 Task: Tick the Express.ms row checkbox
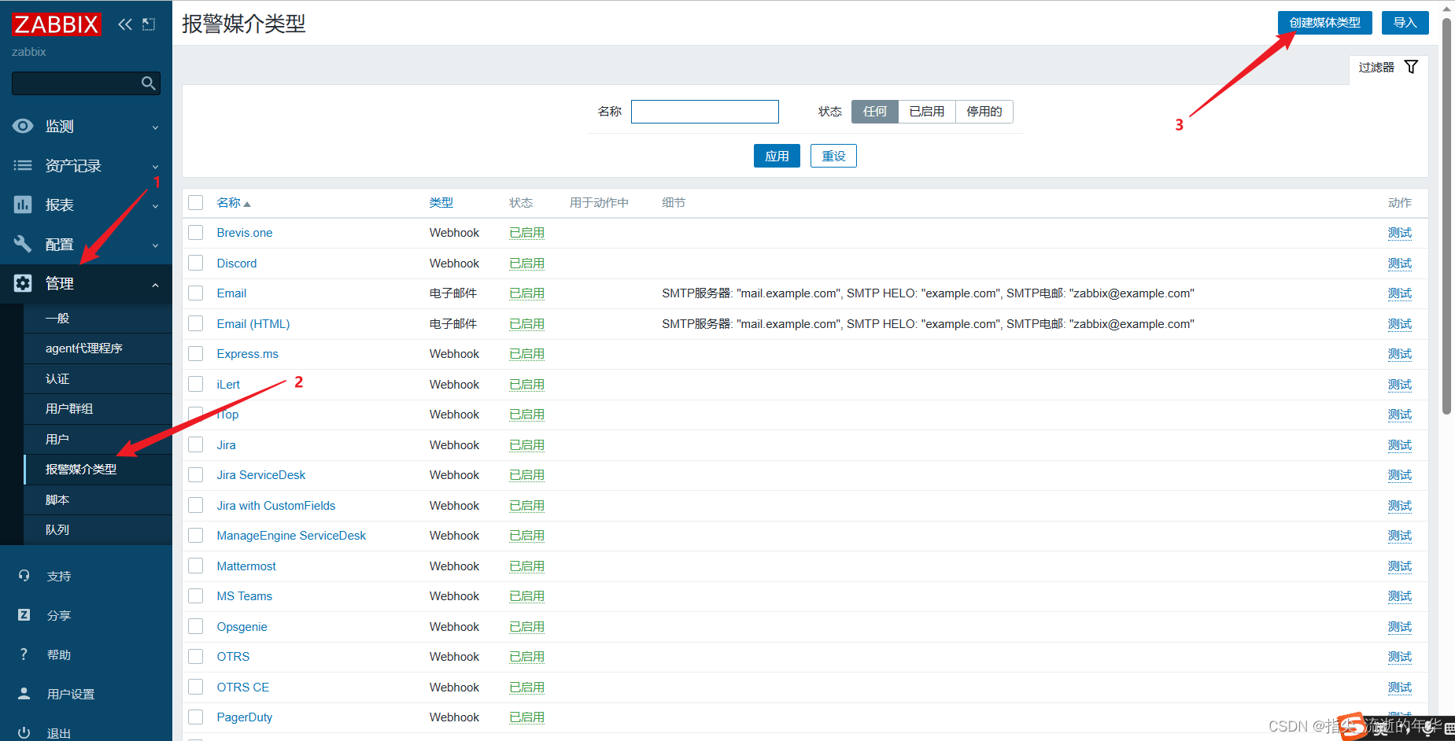[x=196, y=354]
